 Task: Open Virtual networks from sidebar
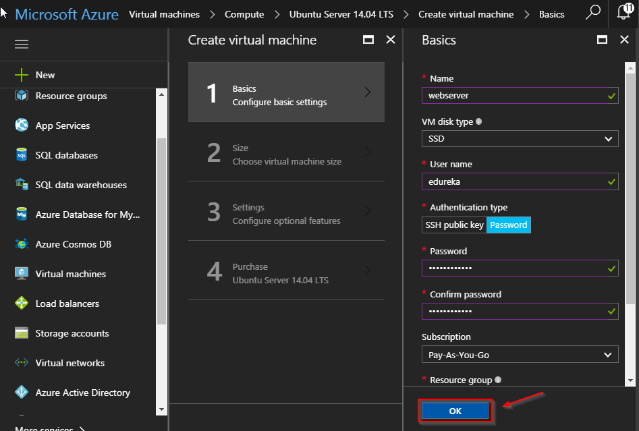click(70, 363)
